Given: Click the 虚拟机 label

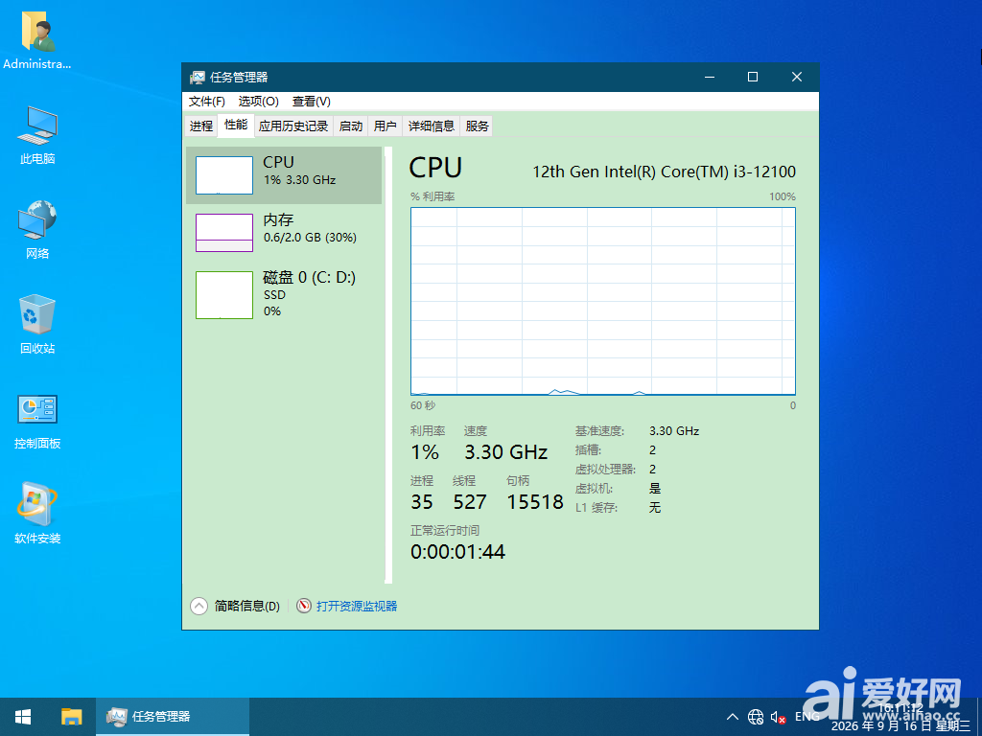Looking at the screenshot, I should coord(594,488).
